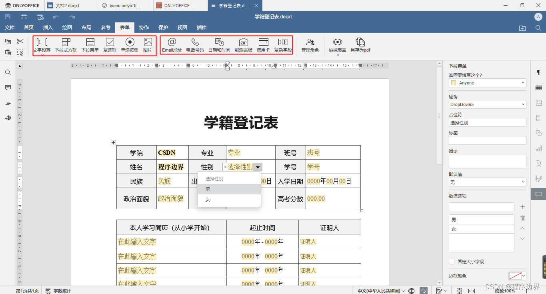
Task: Open the DropDown5 key dropdown
Action: pos(488,104)
